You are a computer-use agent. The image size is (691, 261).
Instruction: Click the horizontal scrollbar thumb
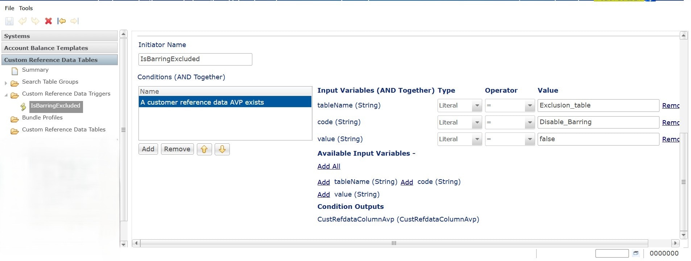tap(394, 243)
